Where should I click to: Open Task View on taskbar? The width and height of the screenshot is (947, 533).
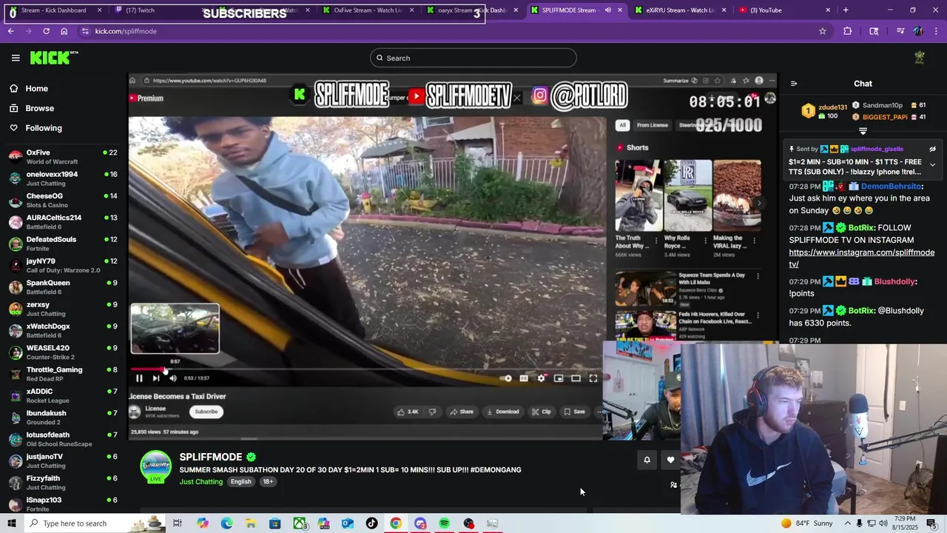tap(178, 523)
